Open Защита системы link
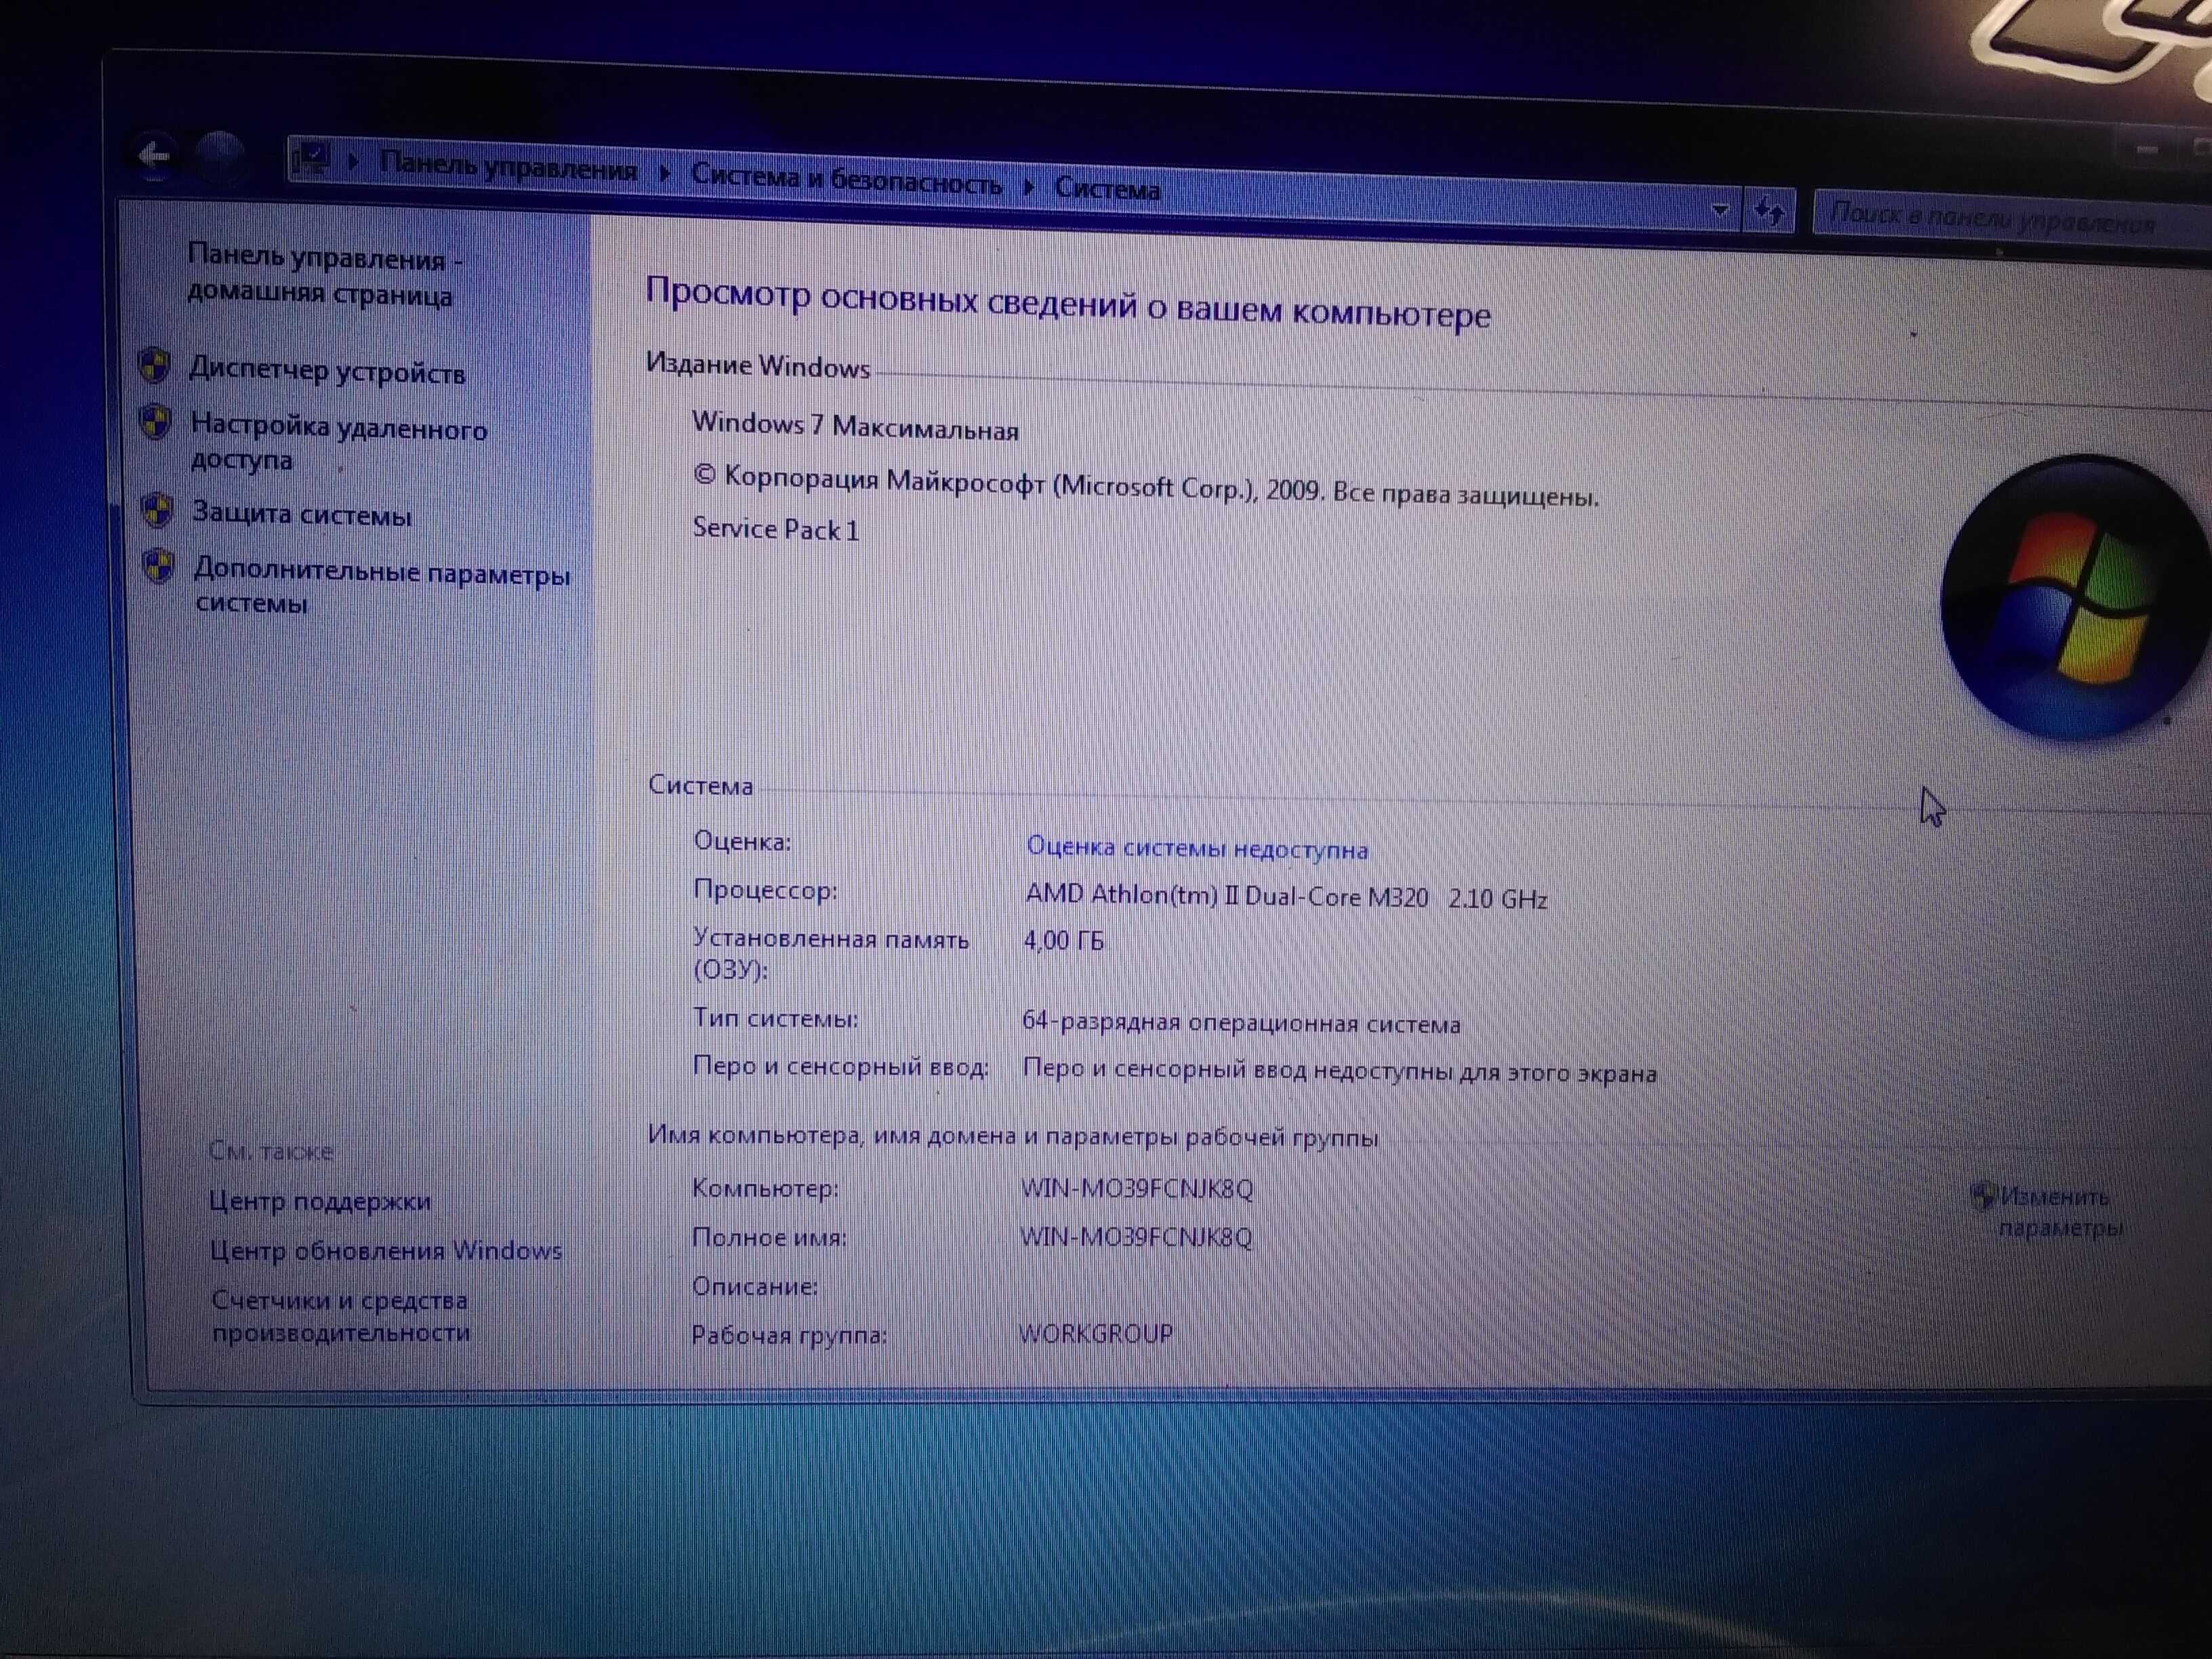The width and height of the screenshot is (2212, 1659). pyautogui.click(x=301, y=514)
